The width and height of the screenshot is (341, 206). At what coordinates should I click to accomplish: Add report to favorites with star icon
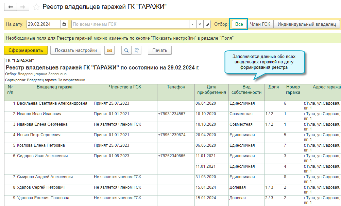(36, 7)
